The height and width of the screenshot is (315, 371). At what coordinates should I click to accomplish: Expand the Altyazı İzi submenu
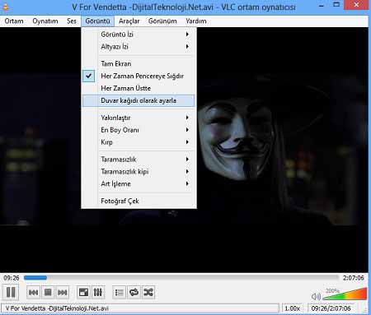click(139, 47)
